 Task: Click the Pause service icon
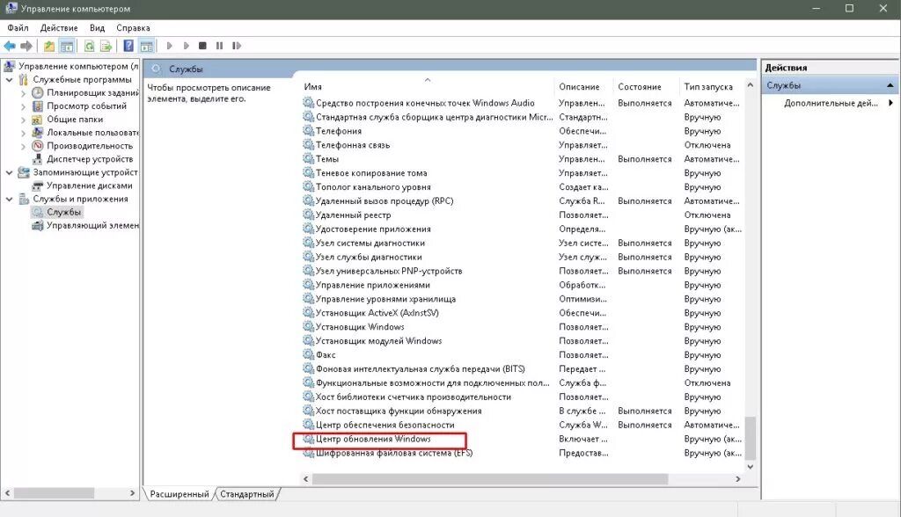(x=219, y=46)
